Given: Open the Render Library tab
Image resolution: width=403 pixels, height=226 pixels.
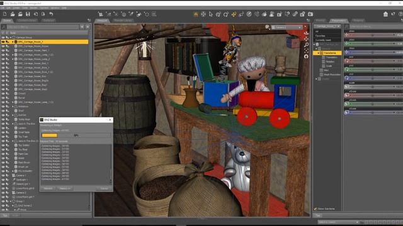Looking at the screenshot, I should [123, 20].
